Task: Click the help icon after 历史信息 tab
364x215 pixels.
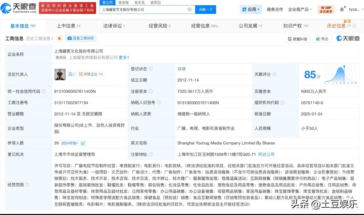Action: click(354, 26)
